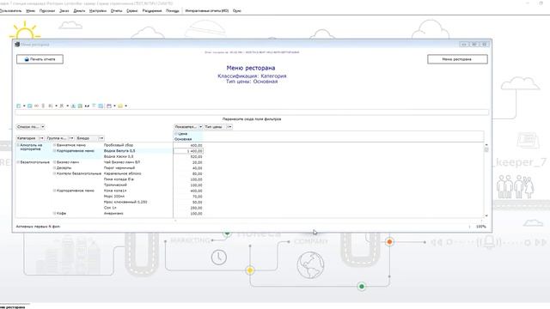This screenshot has height=309, width=550.
Task: Collapse the Коктели безалкогольные group
Action: 54,173
